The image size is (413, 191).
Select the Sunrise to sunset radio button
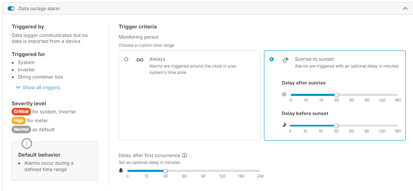point(272,59)
